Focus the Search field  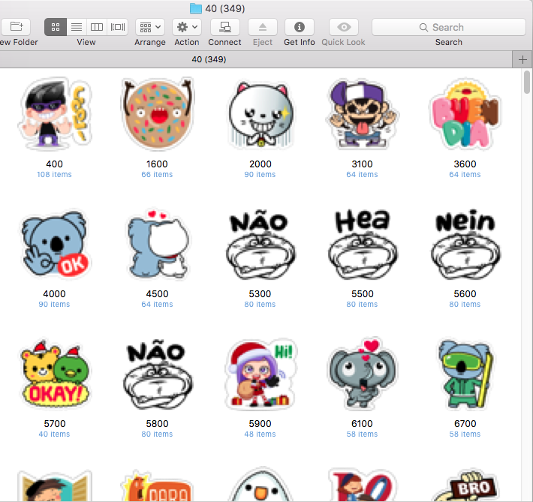(449, 27)
